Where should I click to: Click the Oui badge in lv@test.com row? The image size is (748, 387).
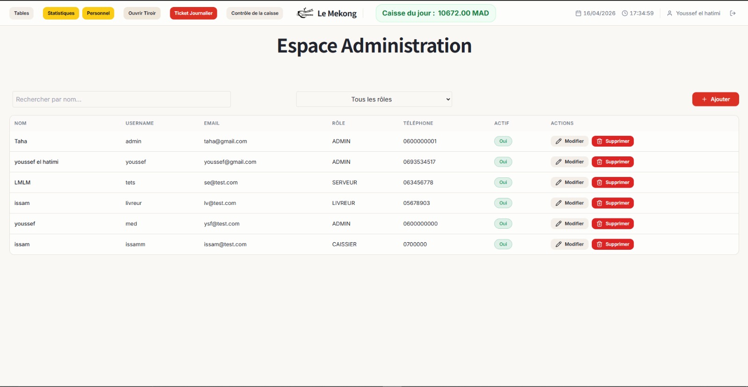point(503,203)
